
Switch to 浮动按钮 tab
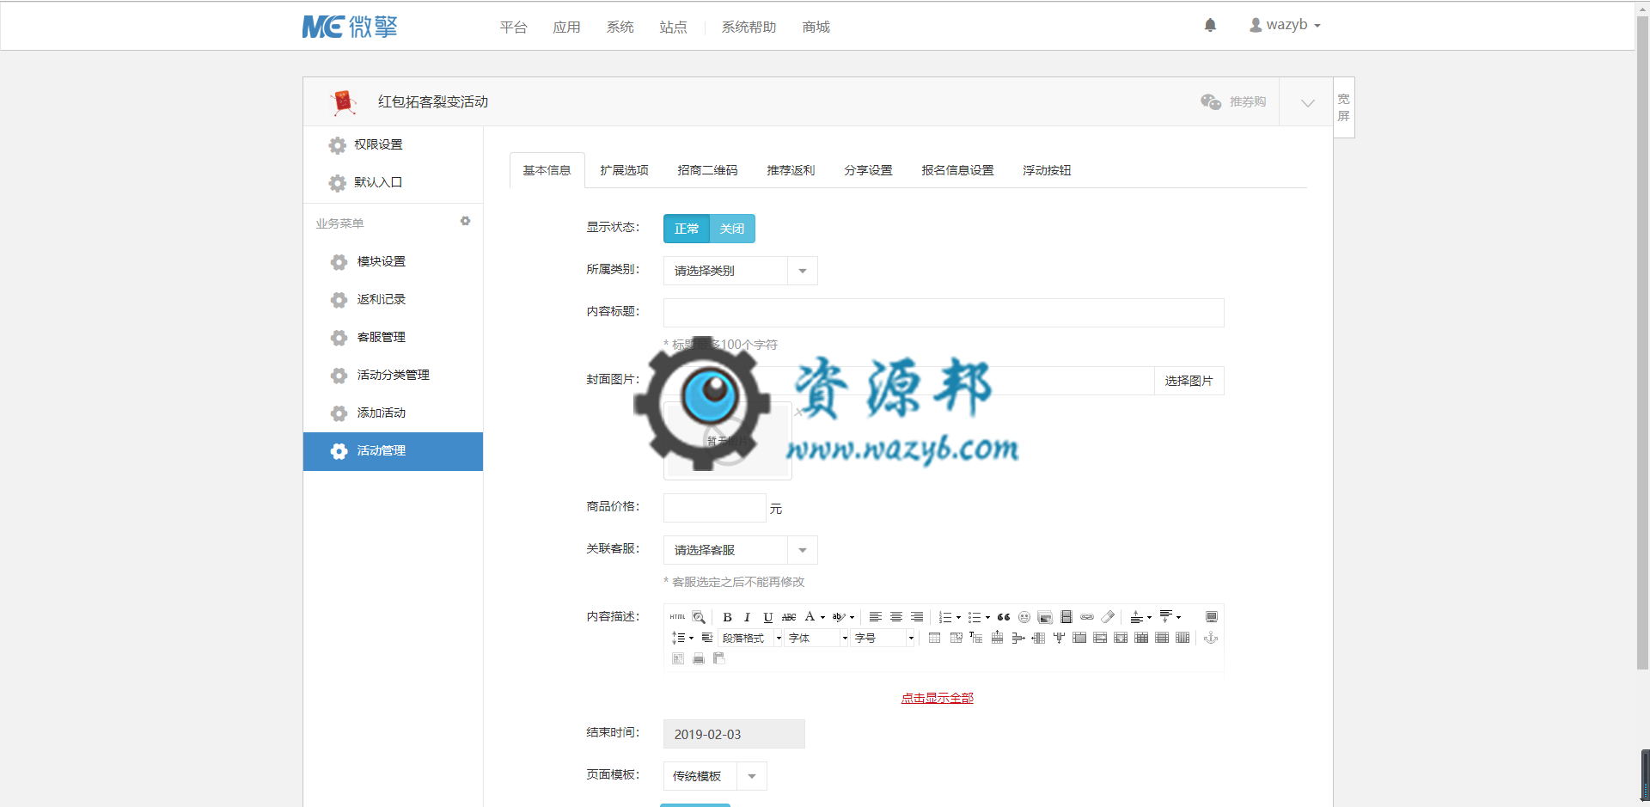pyautogui.click(x=1047, y=170)
